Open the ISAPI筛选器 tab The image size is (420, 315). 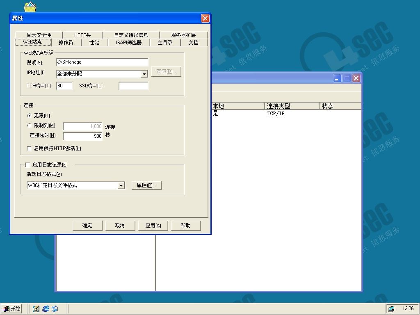click(x=129, y=42)
